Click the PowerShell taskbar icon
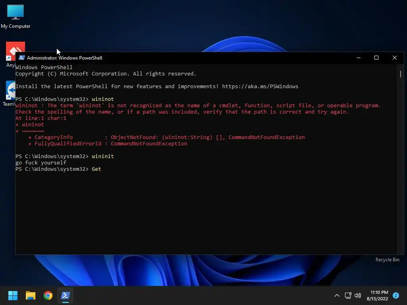This screenshot has width=407, height=305. (x=66, y=295)
